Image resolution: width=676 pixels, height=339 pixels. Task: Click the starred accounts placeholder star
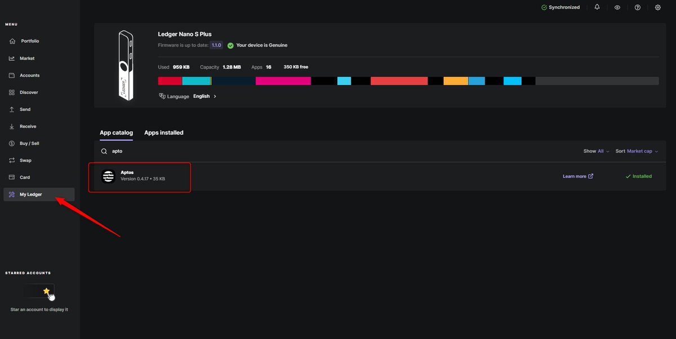46,291
